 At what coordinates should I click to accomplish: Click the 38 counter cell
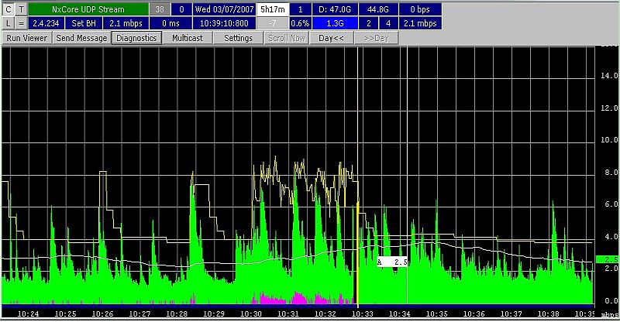160,9
